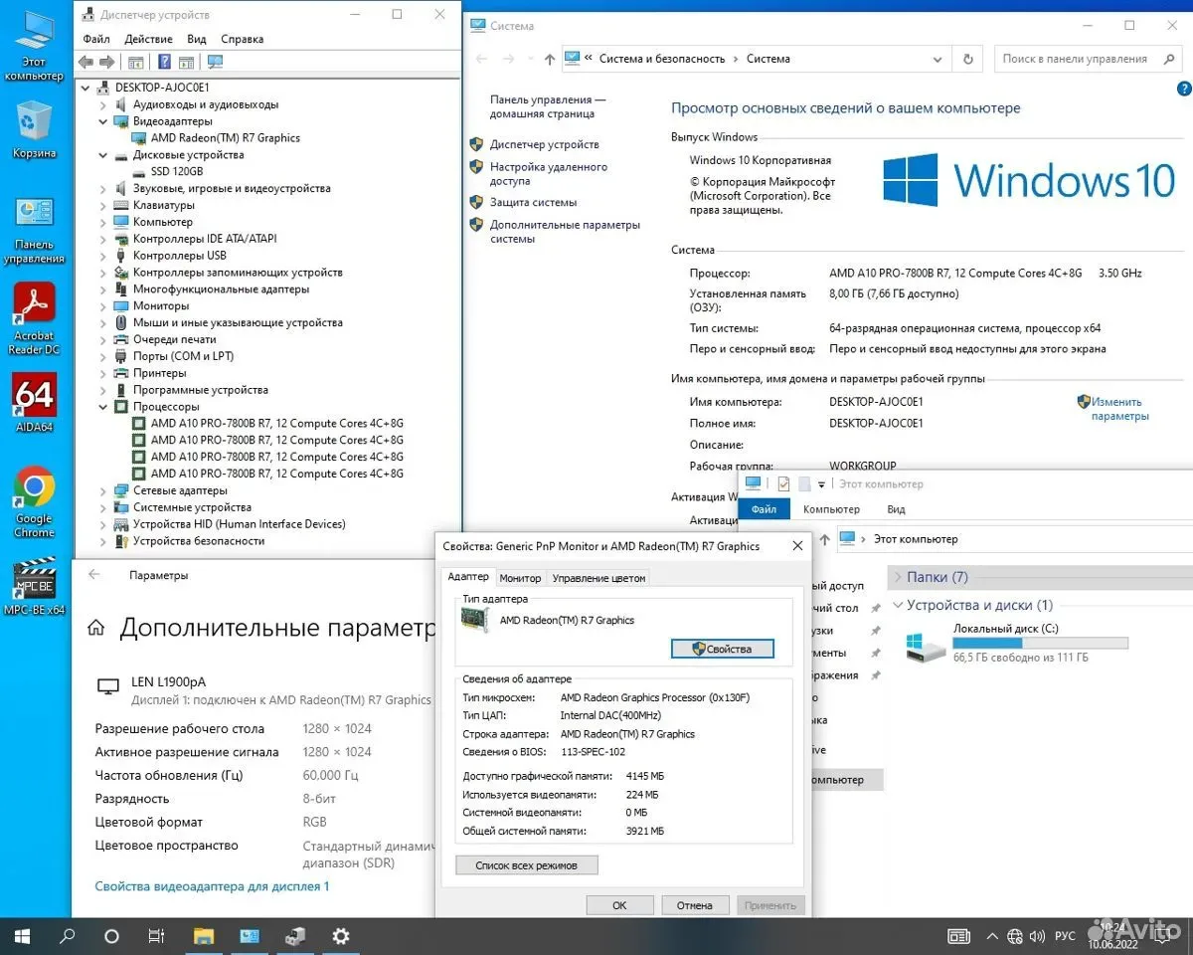Open Вид tab in Explorer window
1193x955 pixels.
(896, 509)
